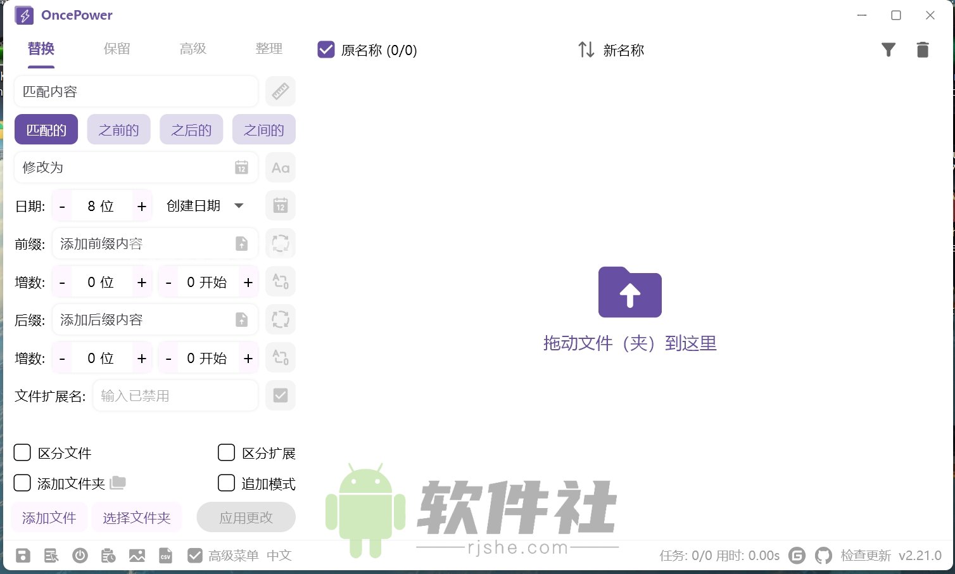Click the 拖动文件（夹）到这里 drop text
The height and width of the screenshot is (574, 955).
(630, 343)
